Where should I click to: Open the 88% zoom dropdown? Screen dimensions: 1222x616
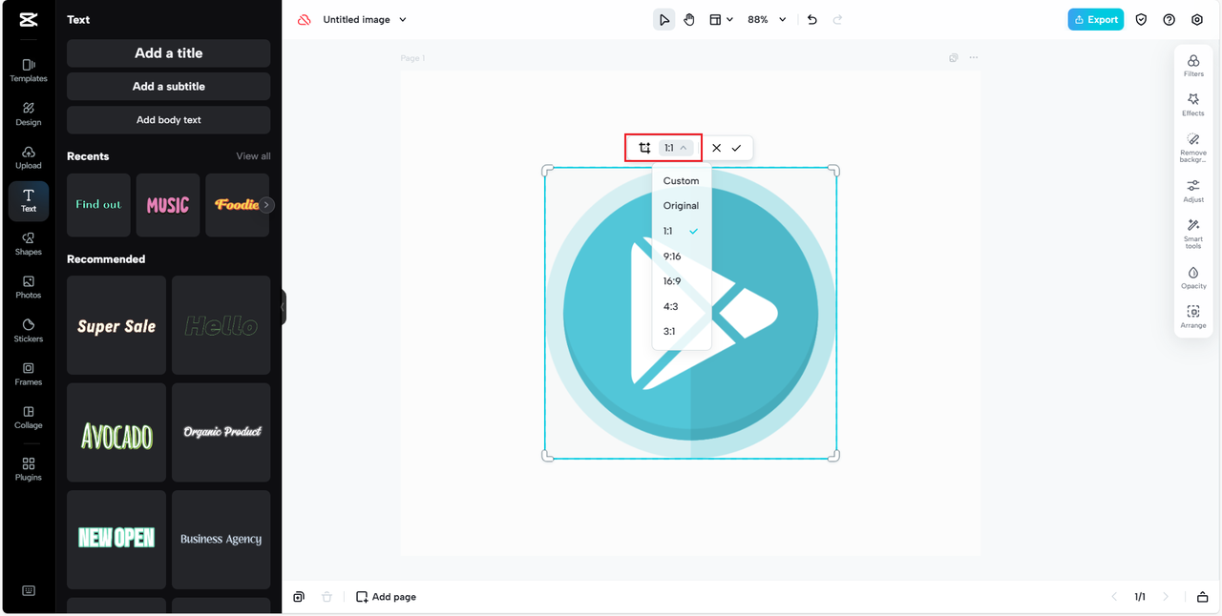point(767,19)
